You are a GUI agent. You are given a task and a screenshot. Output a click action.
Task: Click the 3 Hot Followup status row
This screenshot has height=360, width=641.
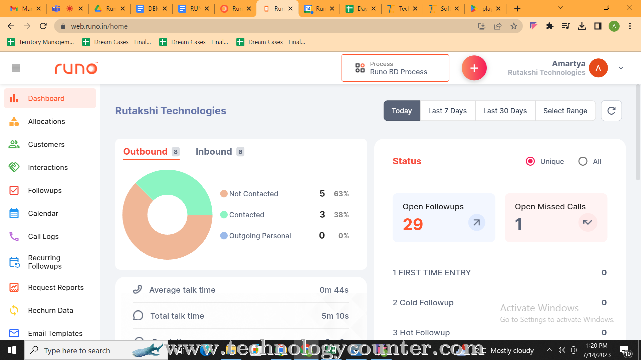[500, 333]
